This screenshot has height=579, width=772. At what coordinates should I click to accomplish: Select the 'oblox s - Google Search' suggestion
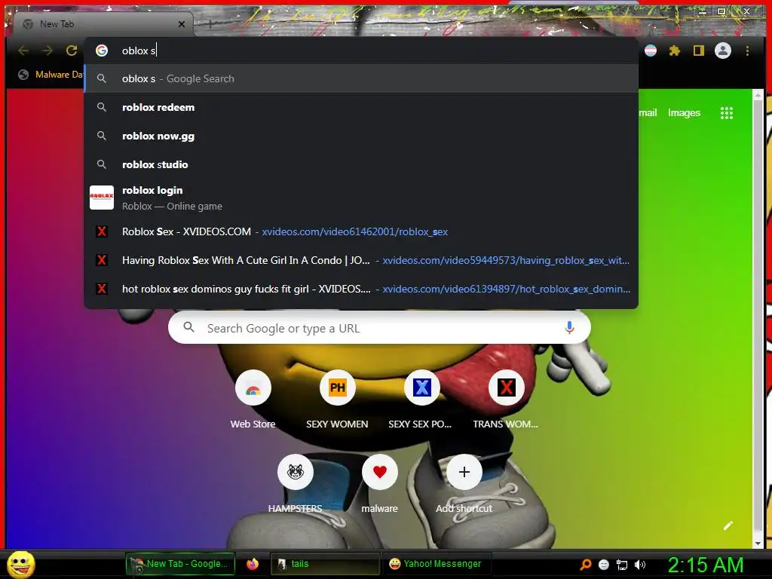pyautogui.click(x=361, y=78)
